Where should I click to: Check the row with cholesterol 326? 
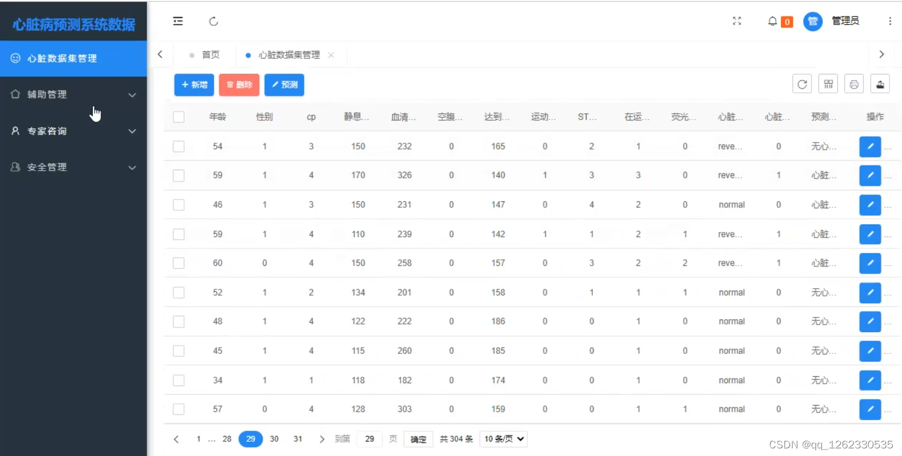pyautogui.click(x=179, y=175)
